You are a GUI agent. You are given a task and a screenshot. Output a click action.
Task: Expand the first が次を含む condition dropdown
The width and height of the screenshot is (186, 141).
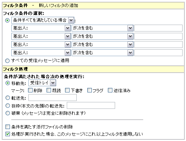[102, 28]
